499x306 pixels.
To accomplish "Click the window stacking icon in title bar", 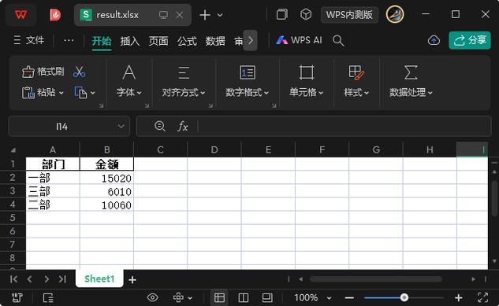I will 281,14.
